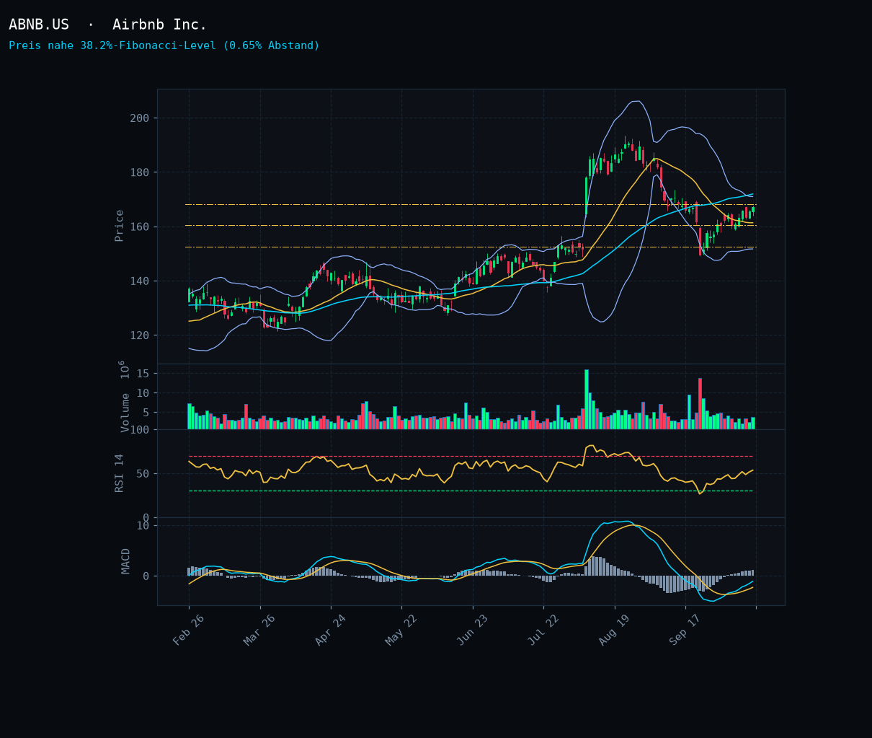Click the "RSI 14" axis label

[120, 473]
